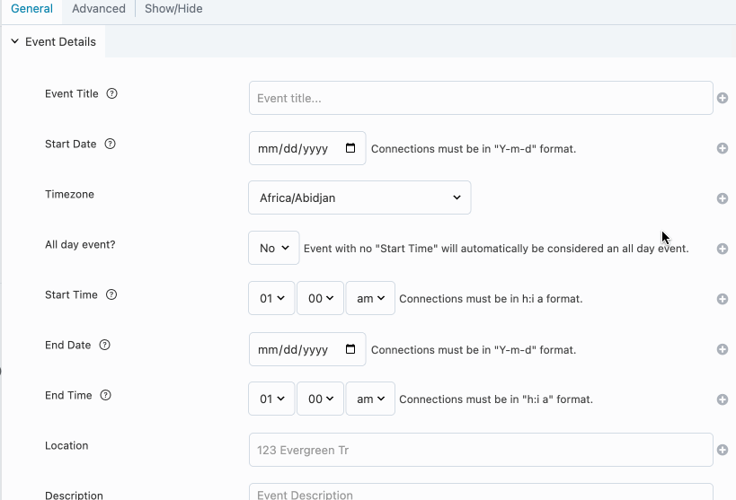Click the plus connection icon for Event Title

pos(723,98)
